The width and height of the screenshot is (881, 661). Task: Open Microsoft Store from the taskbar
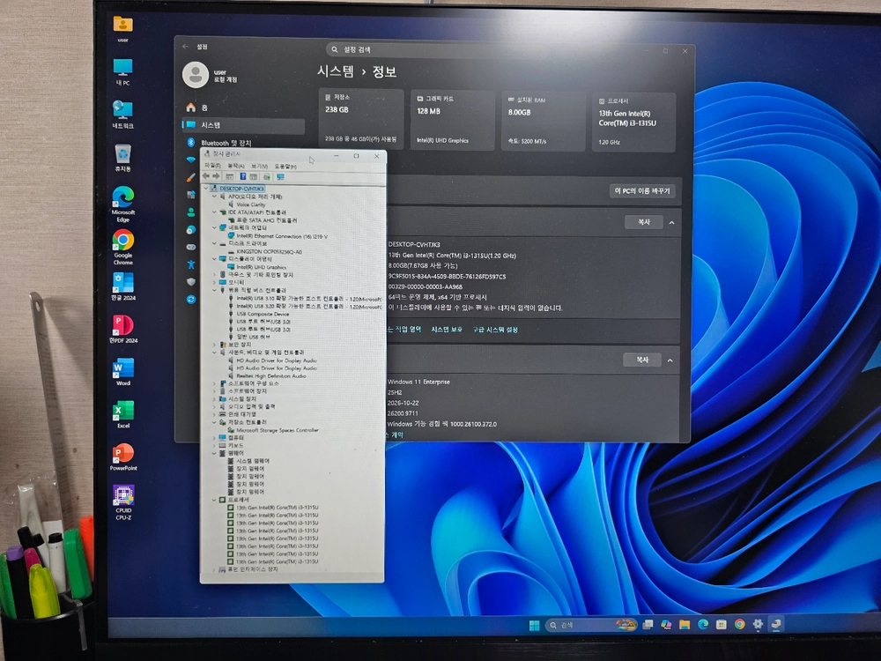click(721, 625)
